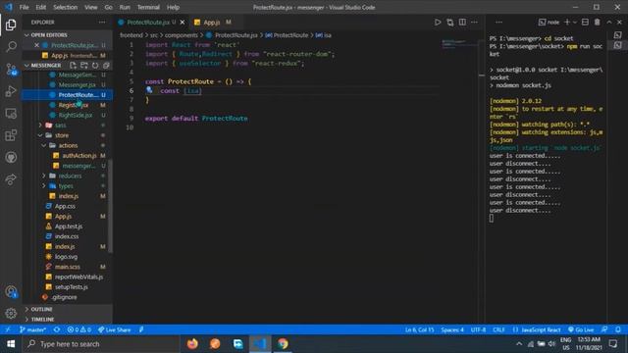Switch to the App.js editor tab

pyautogui.click(x=212, y=23)
